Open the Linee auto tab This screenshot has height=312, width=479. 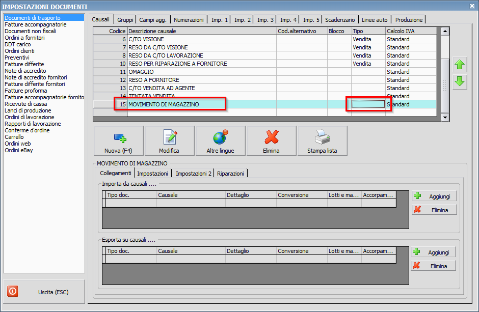(375, 20)
